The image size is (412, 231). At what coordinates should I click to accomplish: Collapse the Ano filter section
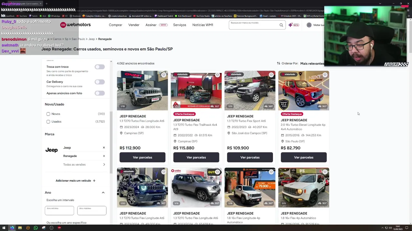pos(103,193)
